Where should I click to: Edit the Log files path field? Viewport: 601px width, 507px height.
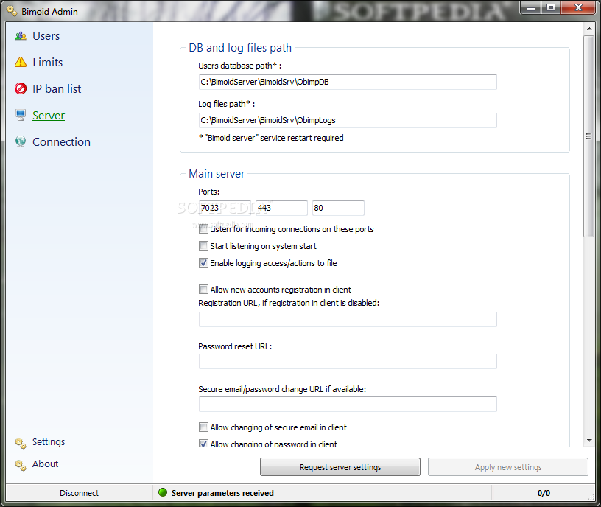348,120
